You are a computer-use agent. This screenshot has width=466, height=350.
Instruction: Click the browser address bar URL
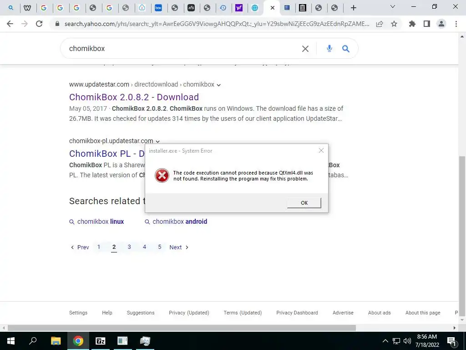[x=217, y=24]
